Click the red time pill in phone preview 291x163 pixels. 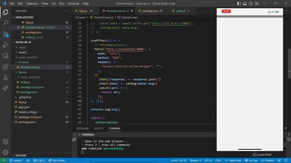coord(226,11)
